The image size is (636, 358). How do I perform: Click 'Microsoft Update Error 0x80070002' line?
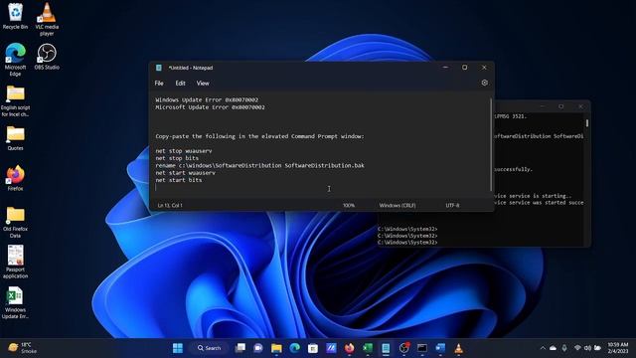pos(210,107)
